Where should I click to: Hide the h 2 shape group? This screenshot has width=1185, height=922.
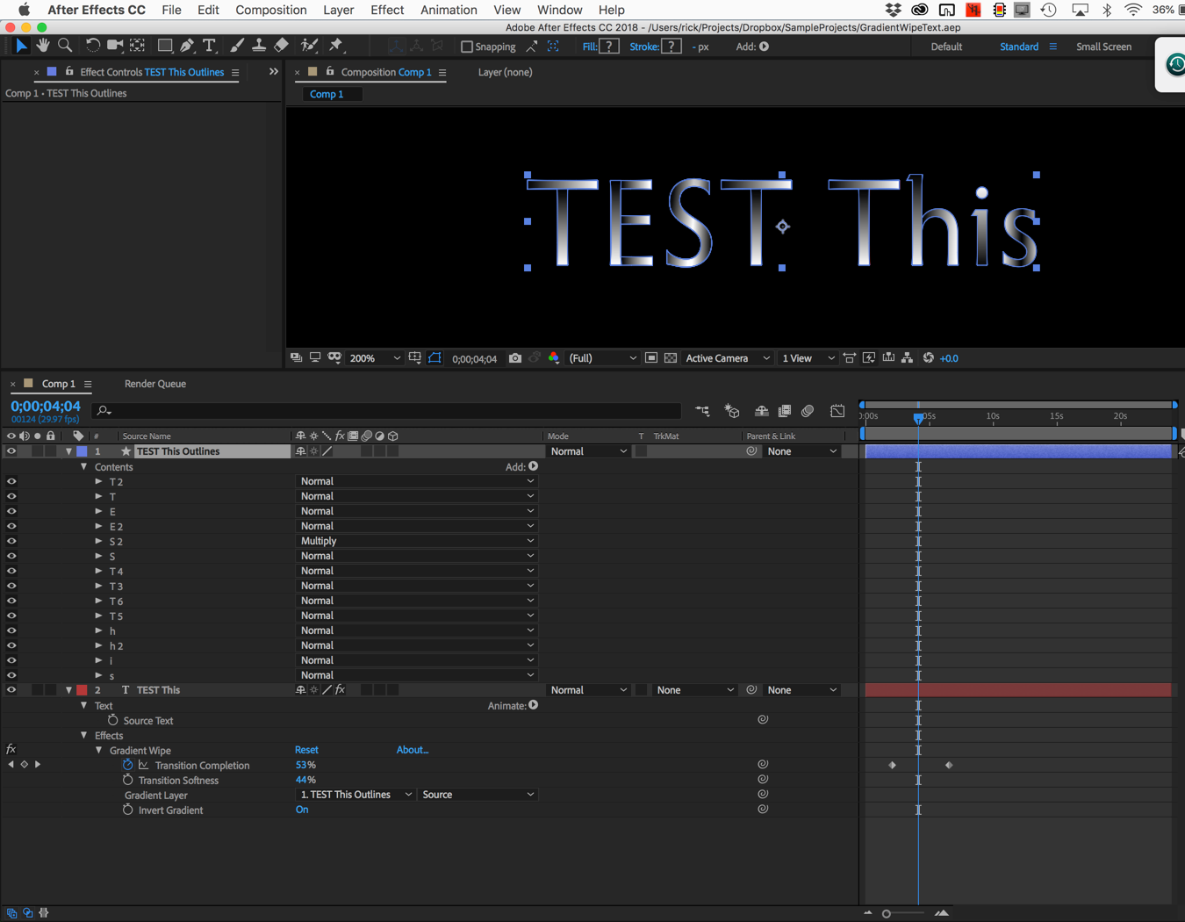[11, 645]
